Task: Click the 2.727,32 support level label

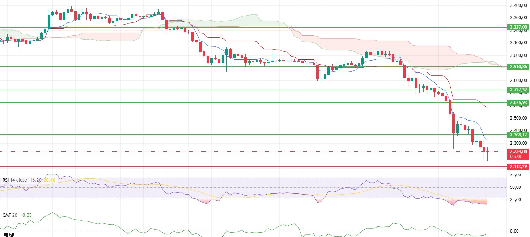Action: (x=518, y=90)
